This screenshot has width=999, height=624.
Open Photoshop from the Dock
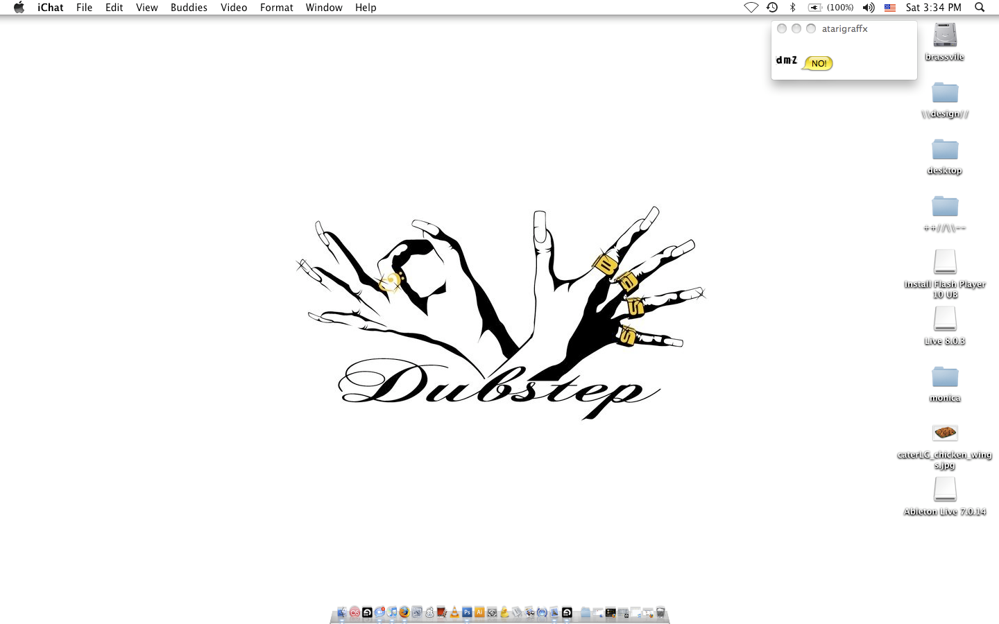[x=467, y=612]
